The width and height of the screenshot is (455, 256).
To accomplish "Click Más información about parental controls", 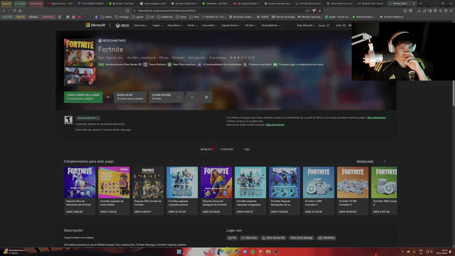I will [x=275, y=125].
